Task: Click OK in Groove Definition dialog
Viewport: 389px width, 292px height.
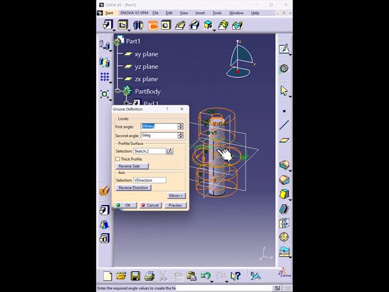Action: 126,205
